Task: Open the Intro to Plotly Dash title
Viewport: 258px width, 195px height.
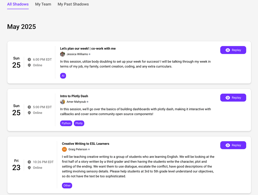Action: pos(74,96)
